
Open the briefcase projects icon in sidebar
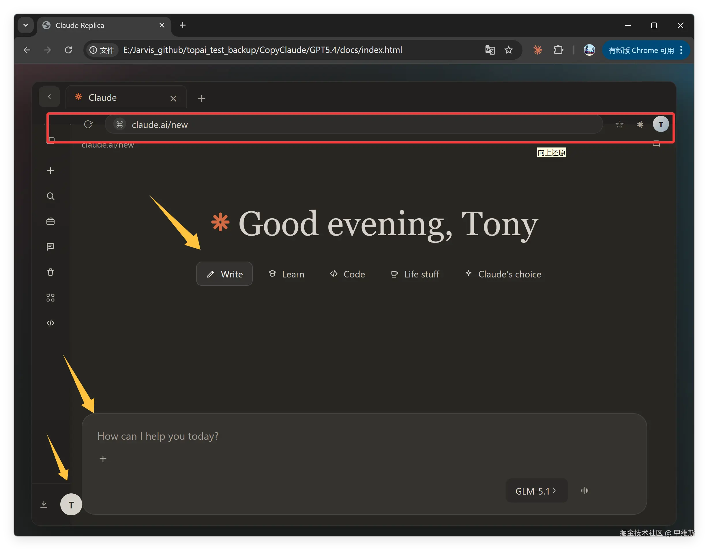[50, 221]
